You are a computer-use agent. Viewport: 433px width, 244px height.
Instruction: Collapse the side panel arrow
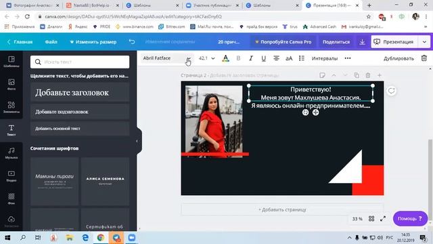tap(137, 141)
